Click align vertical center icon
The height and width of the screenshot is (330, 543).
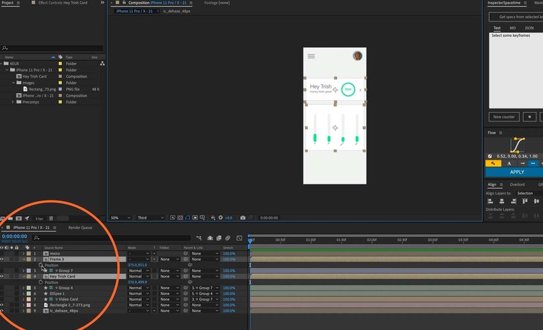click(x=537, y=201)
